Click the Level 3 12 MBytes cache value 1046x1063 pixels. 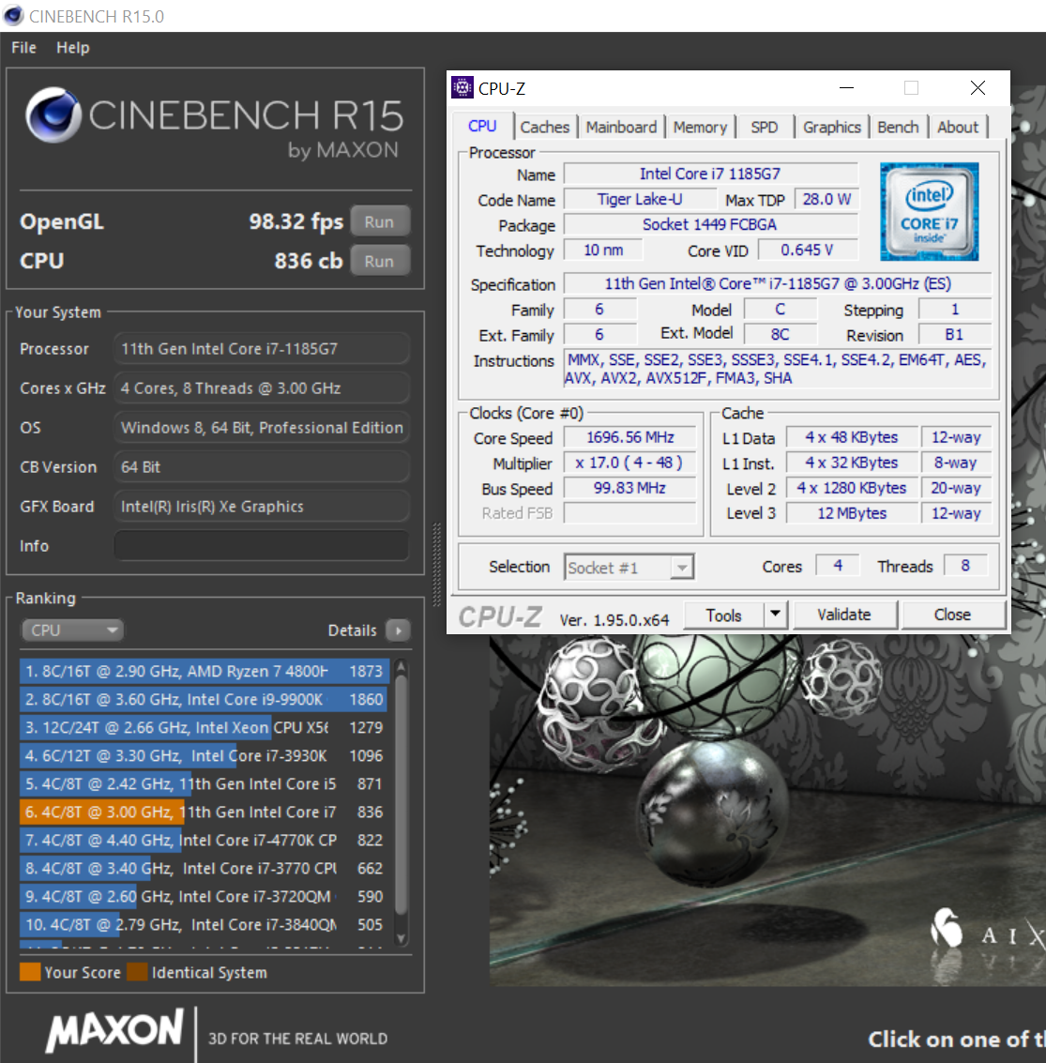852,513
